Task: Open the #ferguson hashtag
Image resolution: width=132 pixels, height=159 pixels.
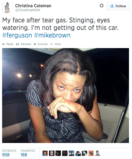Action: point(17,35)
